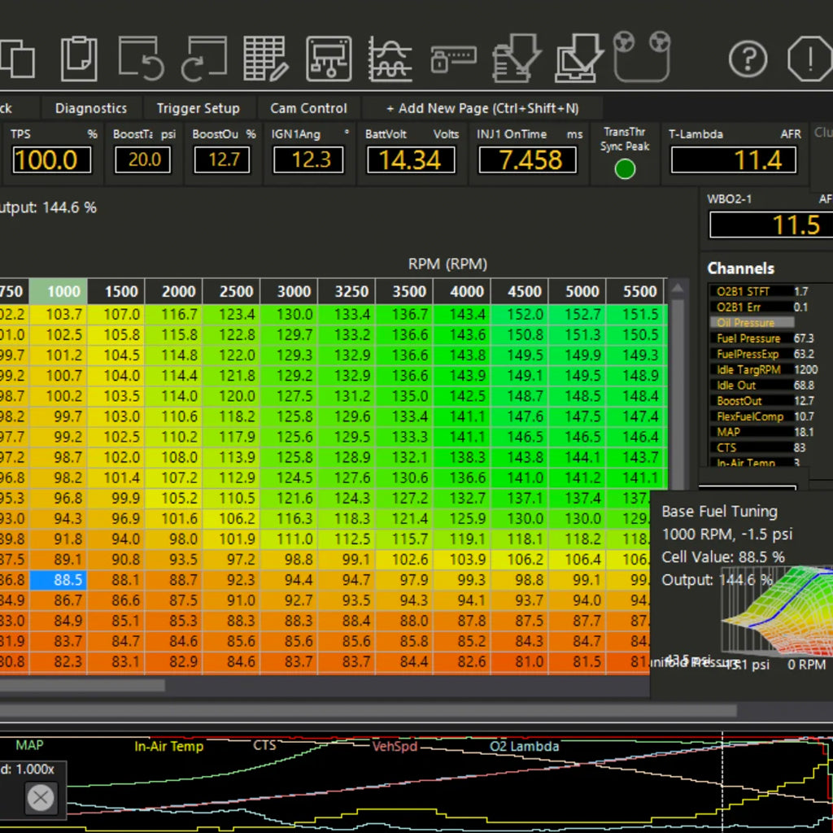Toggle the MAP trace in the datalogger

click(29, 745)
